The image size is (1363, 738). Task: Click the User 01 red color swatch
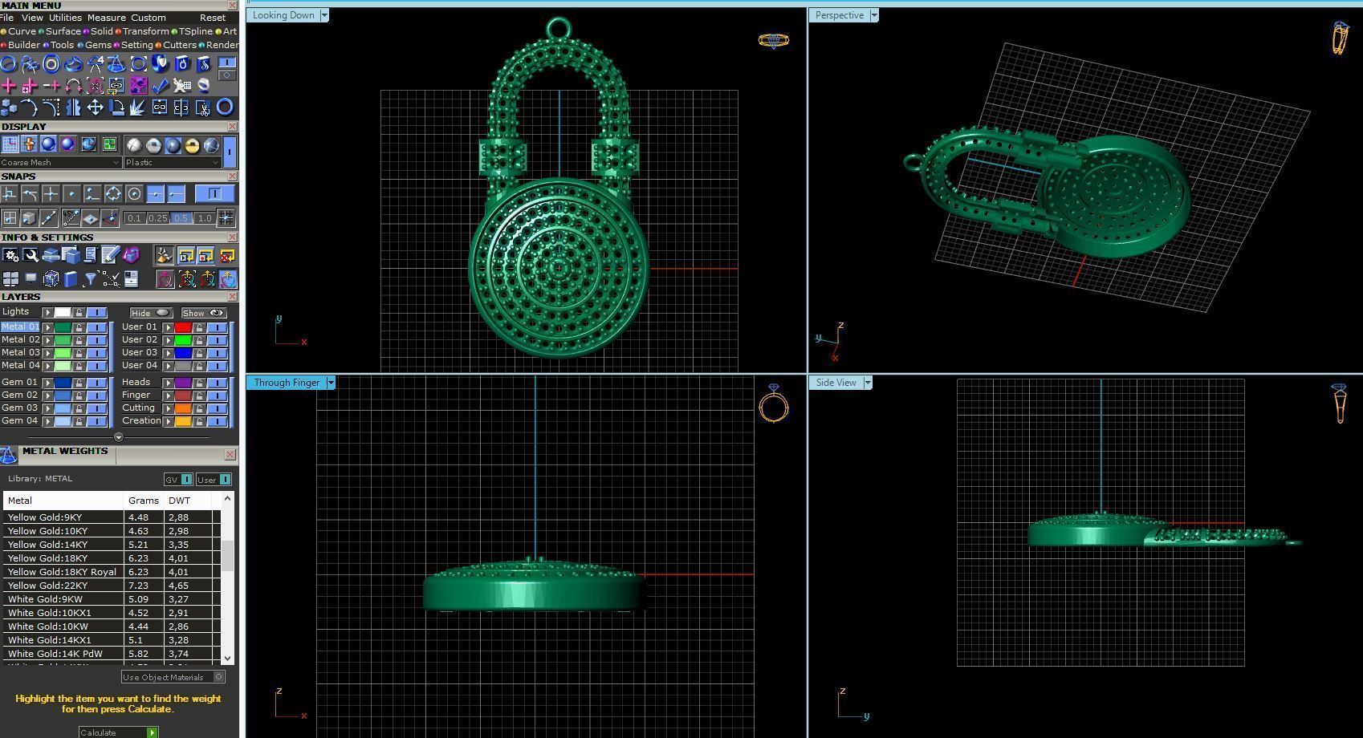183,327
